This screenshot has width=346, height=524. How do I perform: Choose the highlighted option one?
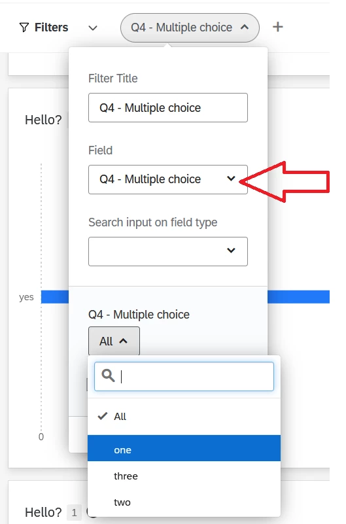click(x=184, y=449)
